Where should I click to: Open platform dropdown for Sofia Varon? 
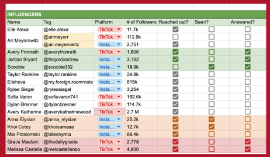[x=110, y=97]
